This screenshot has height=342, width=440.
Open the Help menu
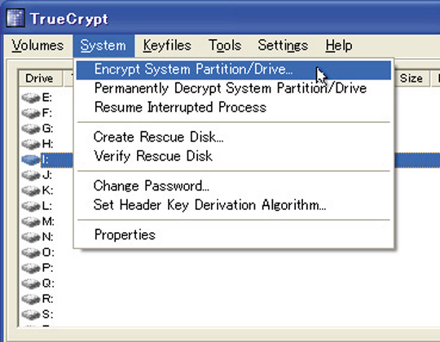(x=339, y=46)
